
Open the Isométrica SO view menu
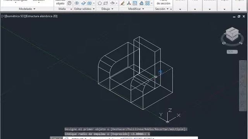(15, 16)
